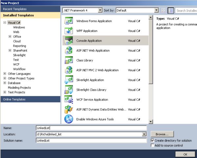This screenshot has height=158, width=197.
Task: Click the project Name input field
Action: tap(91, 128)
